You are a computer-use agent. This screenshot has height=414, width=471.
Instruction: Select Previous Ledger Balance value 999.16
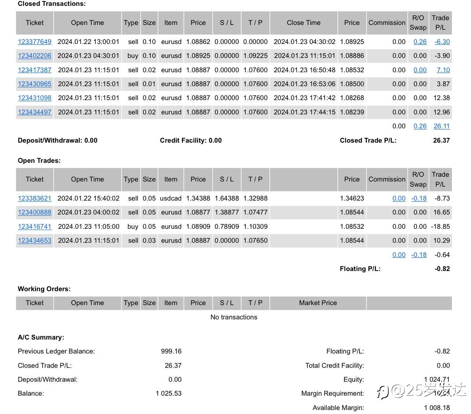[x=171, y=351]
